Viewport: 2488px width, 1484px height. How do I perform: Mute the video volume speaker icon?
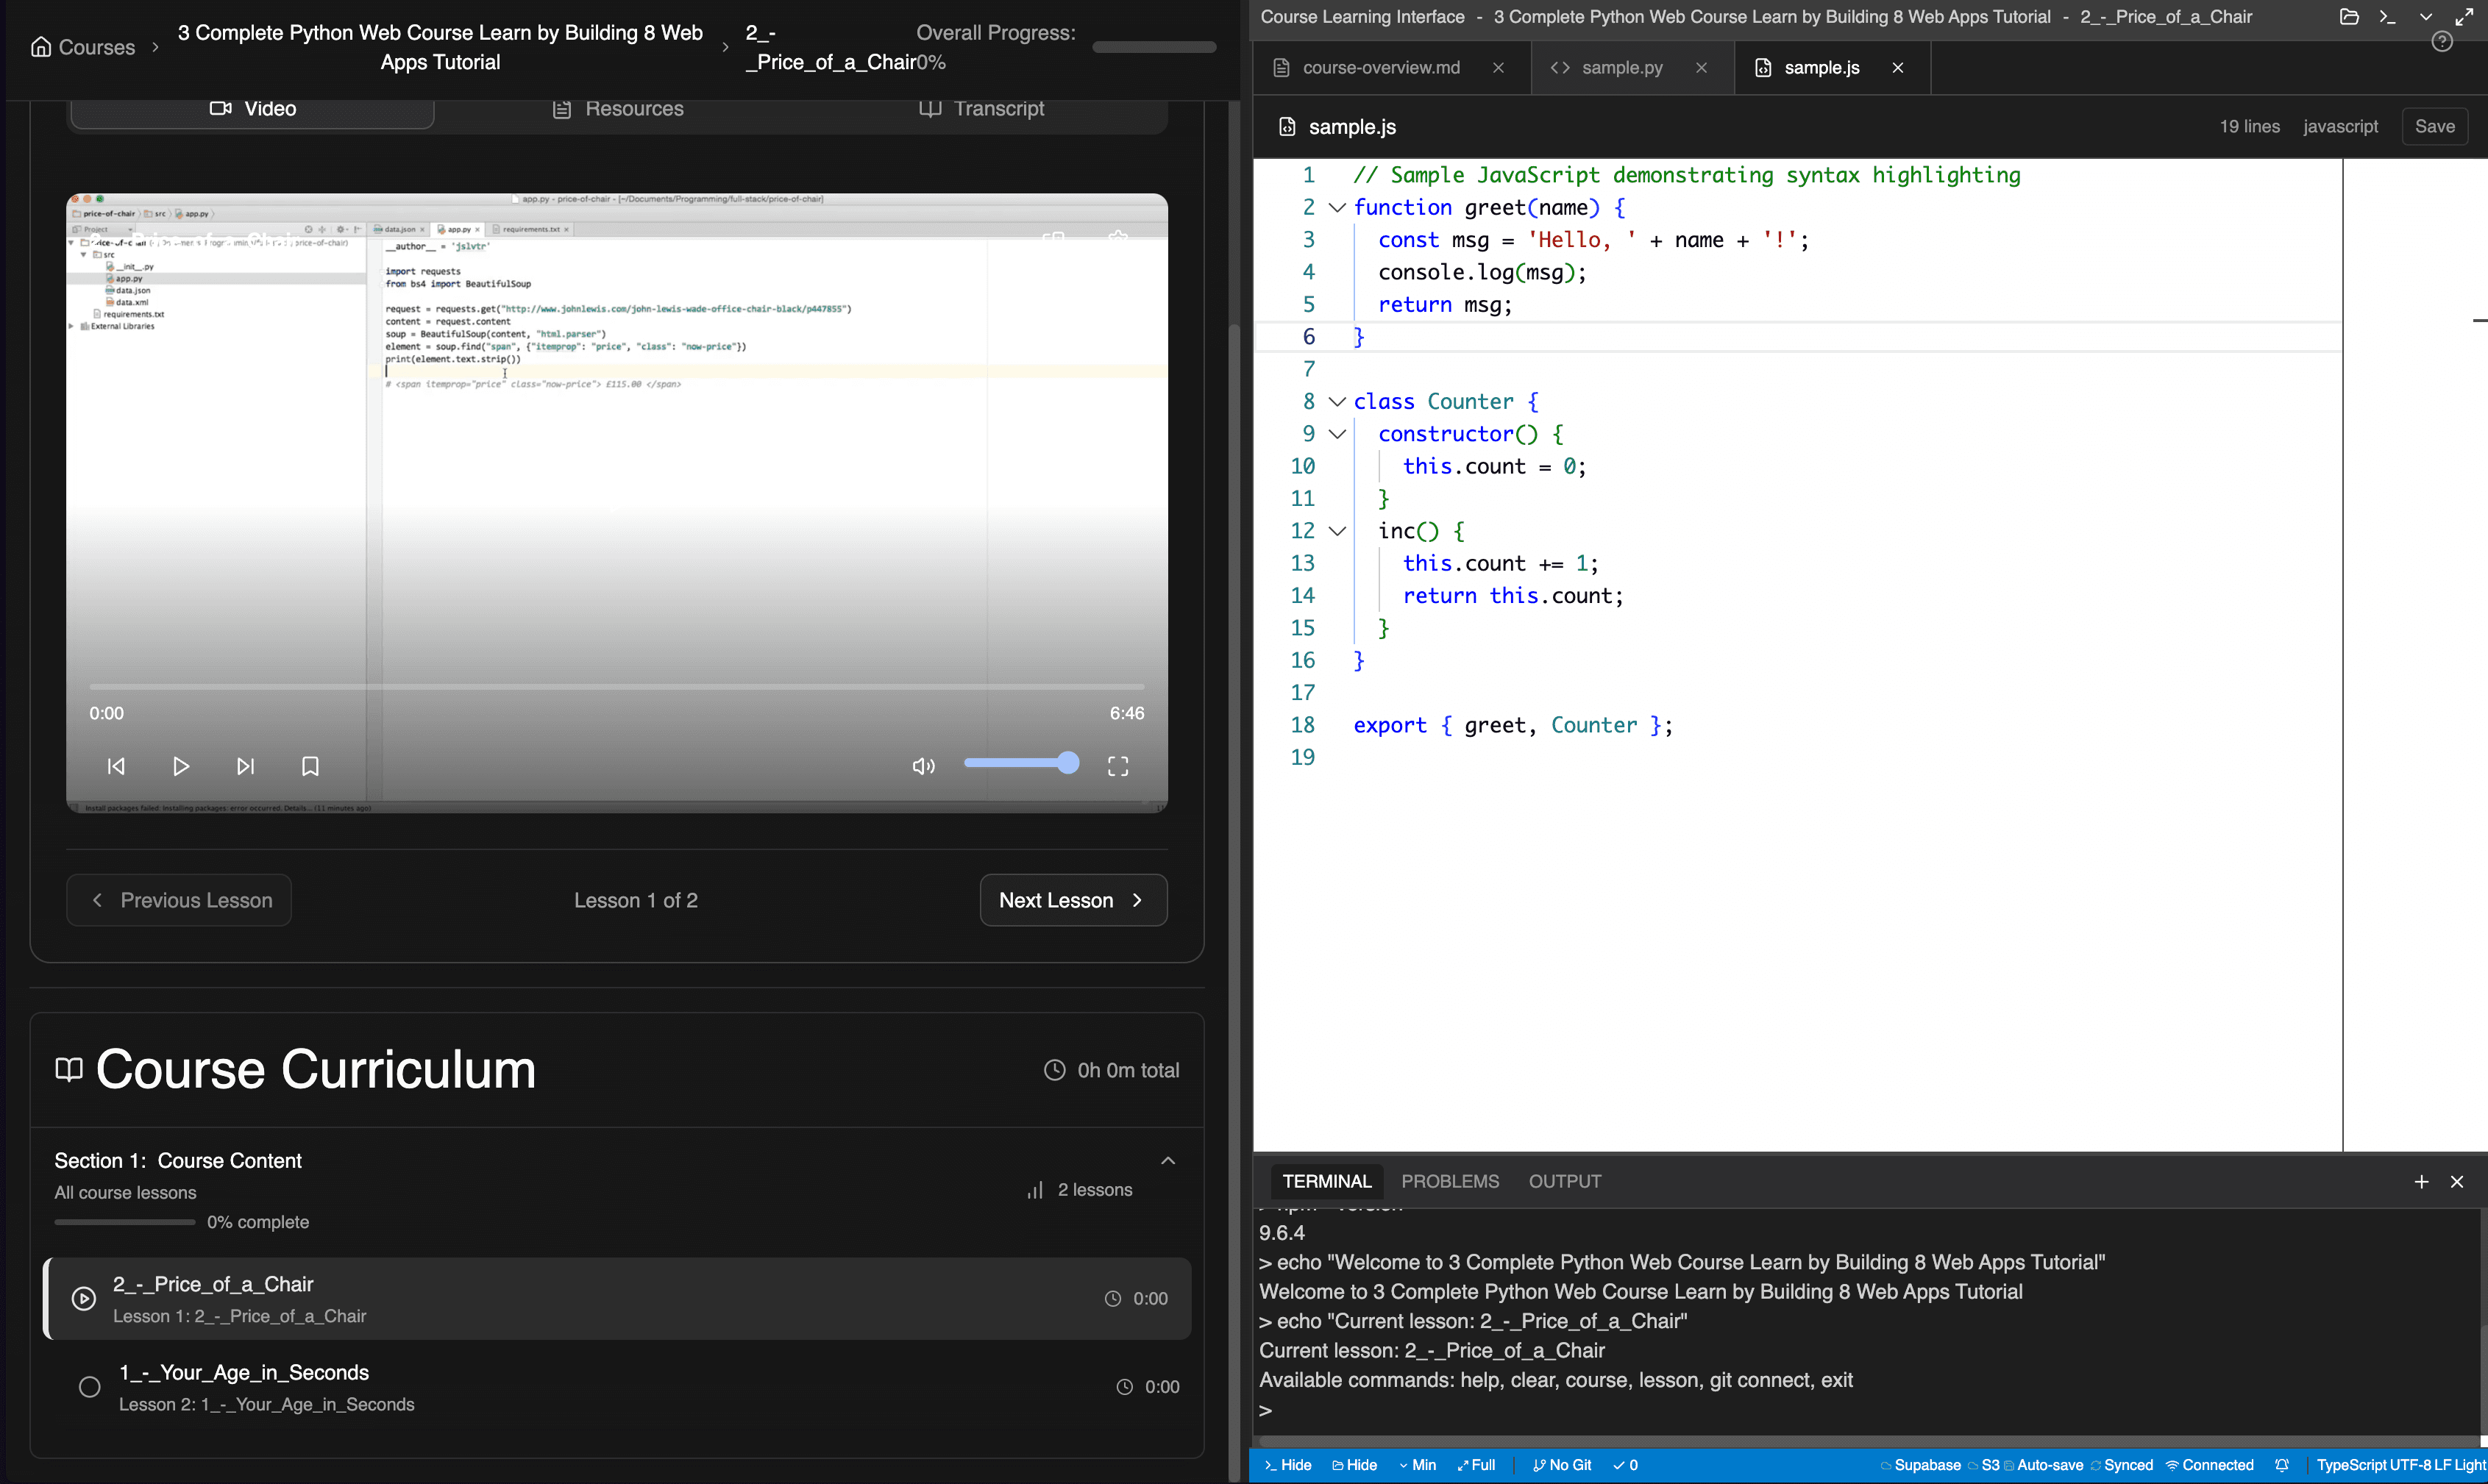[923, 766]
